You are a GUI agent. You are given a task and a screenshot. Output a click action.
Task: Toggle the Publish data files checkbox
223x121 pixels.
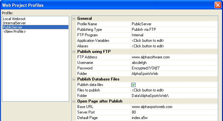(133, 85)
